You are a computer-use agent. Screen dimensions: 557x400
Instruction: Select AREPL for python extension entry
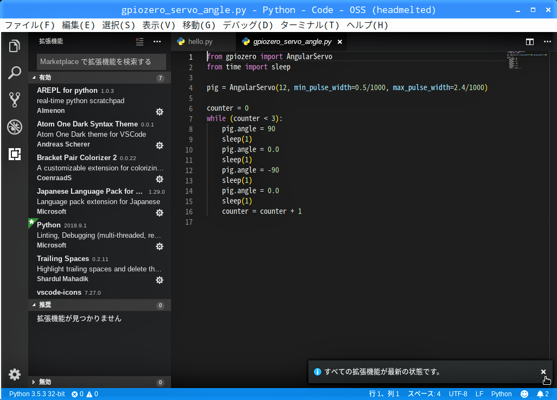click(x=99, y=100)
